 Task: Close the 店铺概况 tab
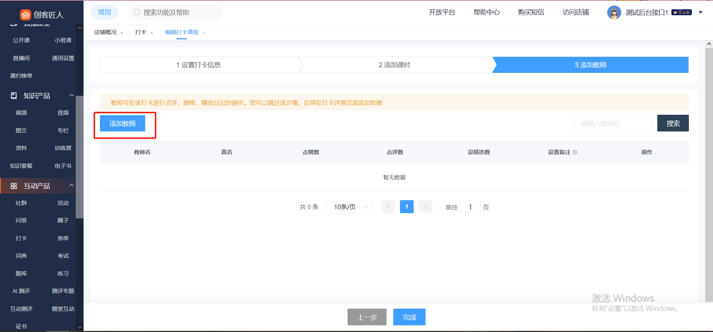click(x=121, y=33)
